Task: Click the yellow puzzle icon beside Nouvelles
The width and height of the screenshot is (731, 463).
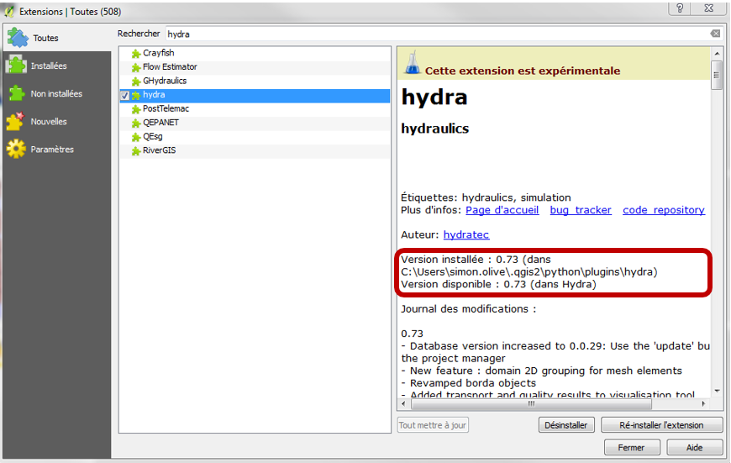Action: coord(16,121)
